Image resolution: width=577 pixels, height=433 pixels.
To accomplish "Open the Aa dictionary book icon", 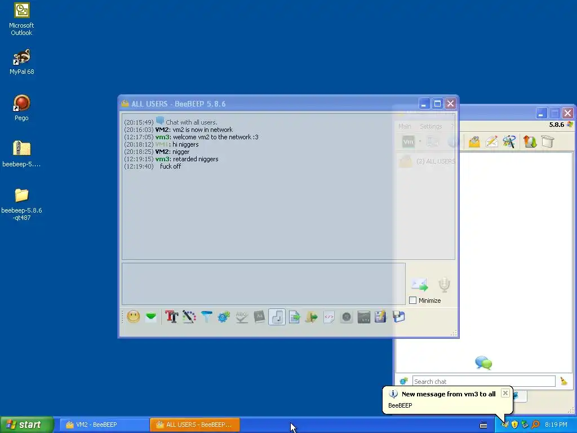I will point(259,317).
